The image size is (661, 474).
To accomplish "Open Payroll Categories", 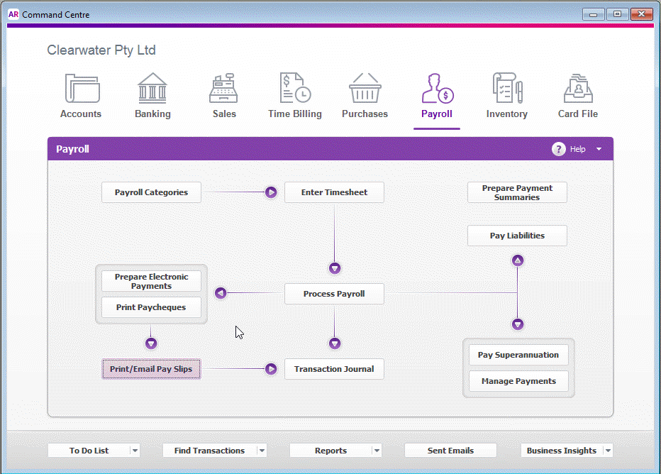I will pos(151,192).
